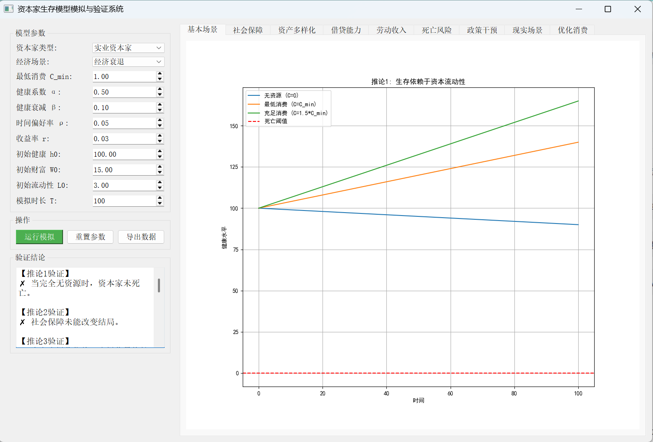The width and height of the screenshot is (653, 442).
Task: Decrease 收益率 r value
Action: pos(160,141)
